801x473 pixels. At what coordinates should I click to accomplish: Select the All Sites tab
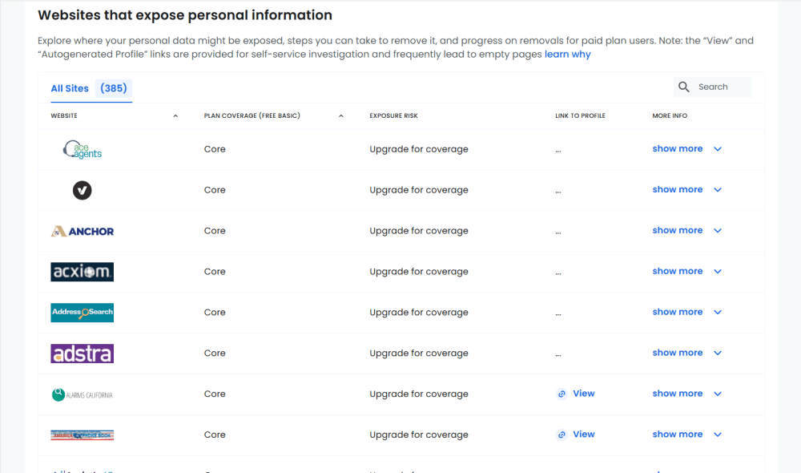pos(70,88)
